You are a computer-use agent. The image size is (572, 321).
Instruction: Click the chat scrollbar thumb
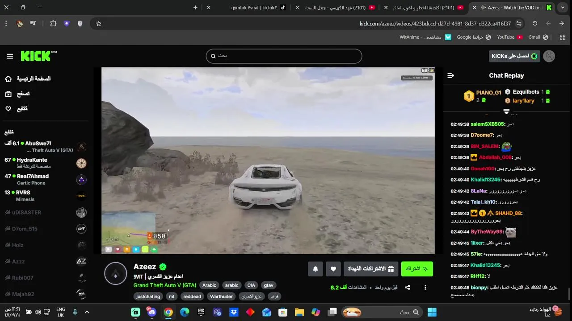click(569, 294)
